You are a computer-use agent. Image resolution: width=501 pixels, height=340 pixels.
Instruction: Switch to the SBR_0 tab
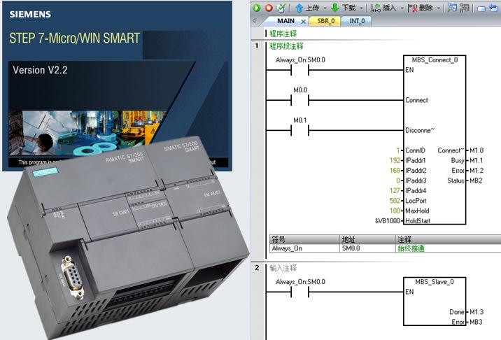(x=325, y=21)
